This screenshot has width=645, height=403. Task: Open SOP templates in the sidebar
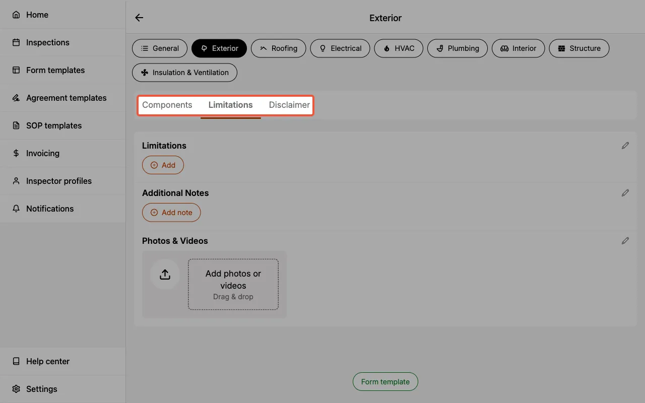click(54, 125)
